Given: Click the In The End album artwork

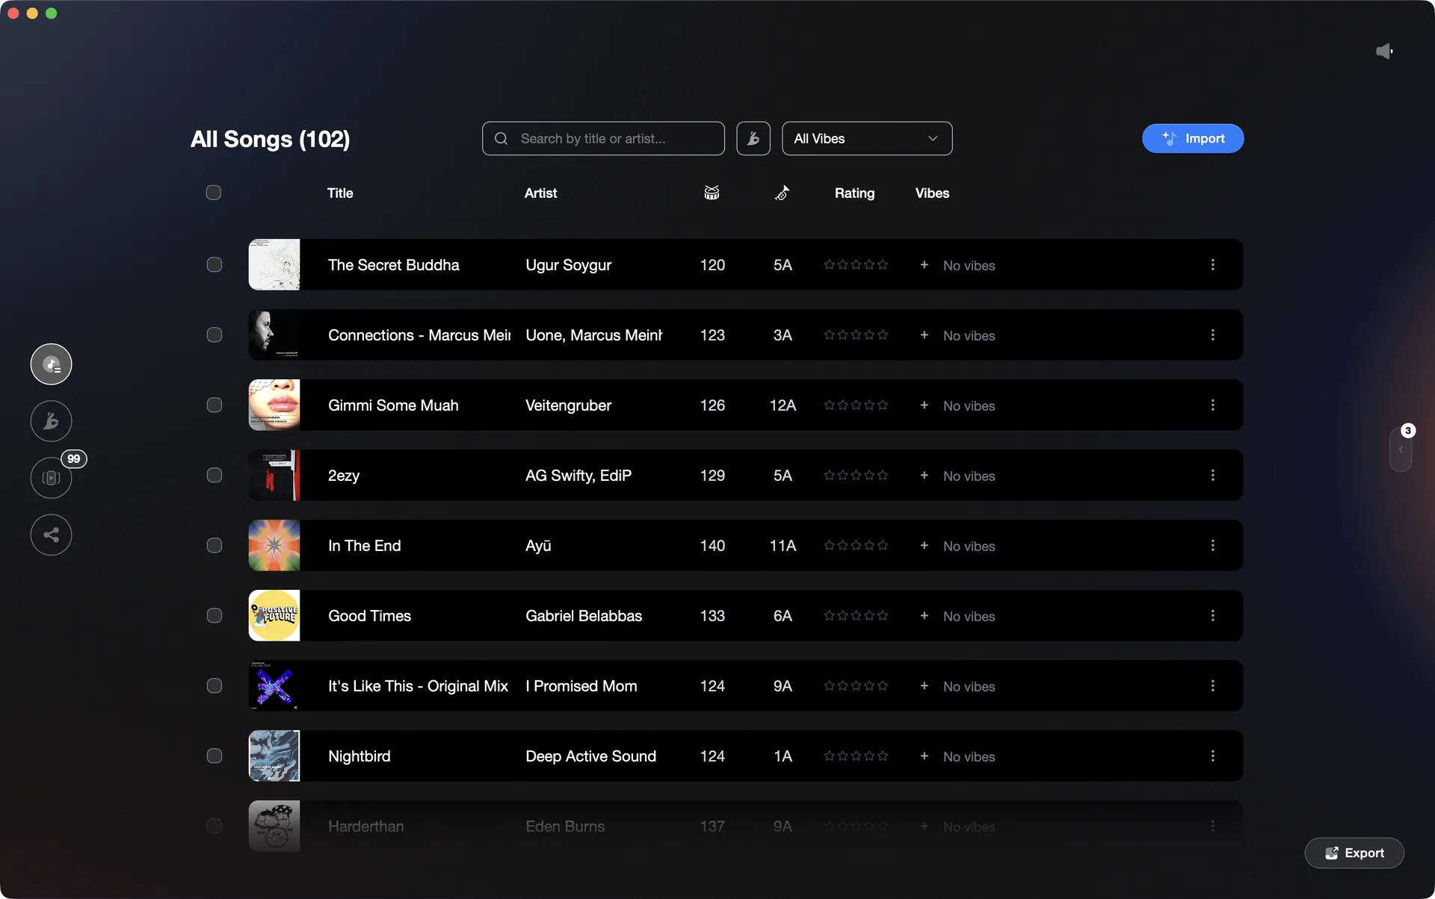Looking at the screenshot, I should pos(274,545).
